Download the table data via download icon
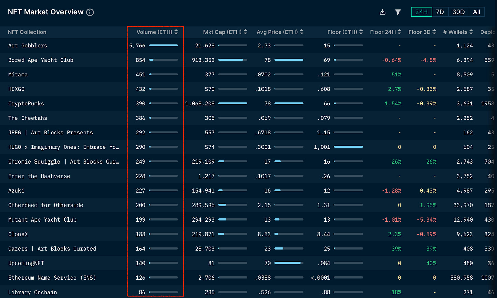The image size is (497, 298). pos(383,12)
